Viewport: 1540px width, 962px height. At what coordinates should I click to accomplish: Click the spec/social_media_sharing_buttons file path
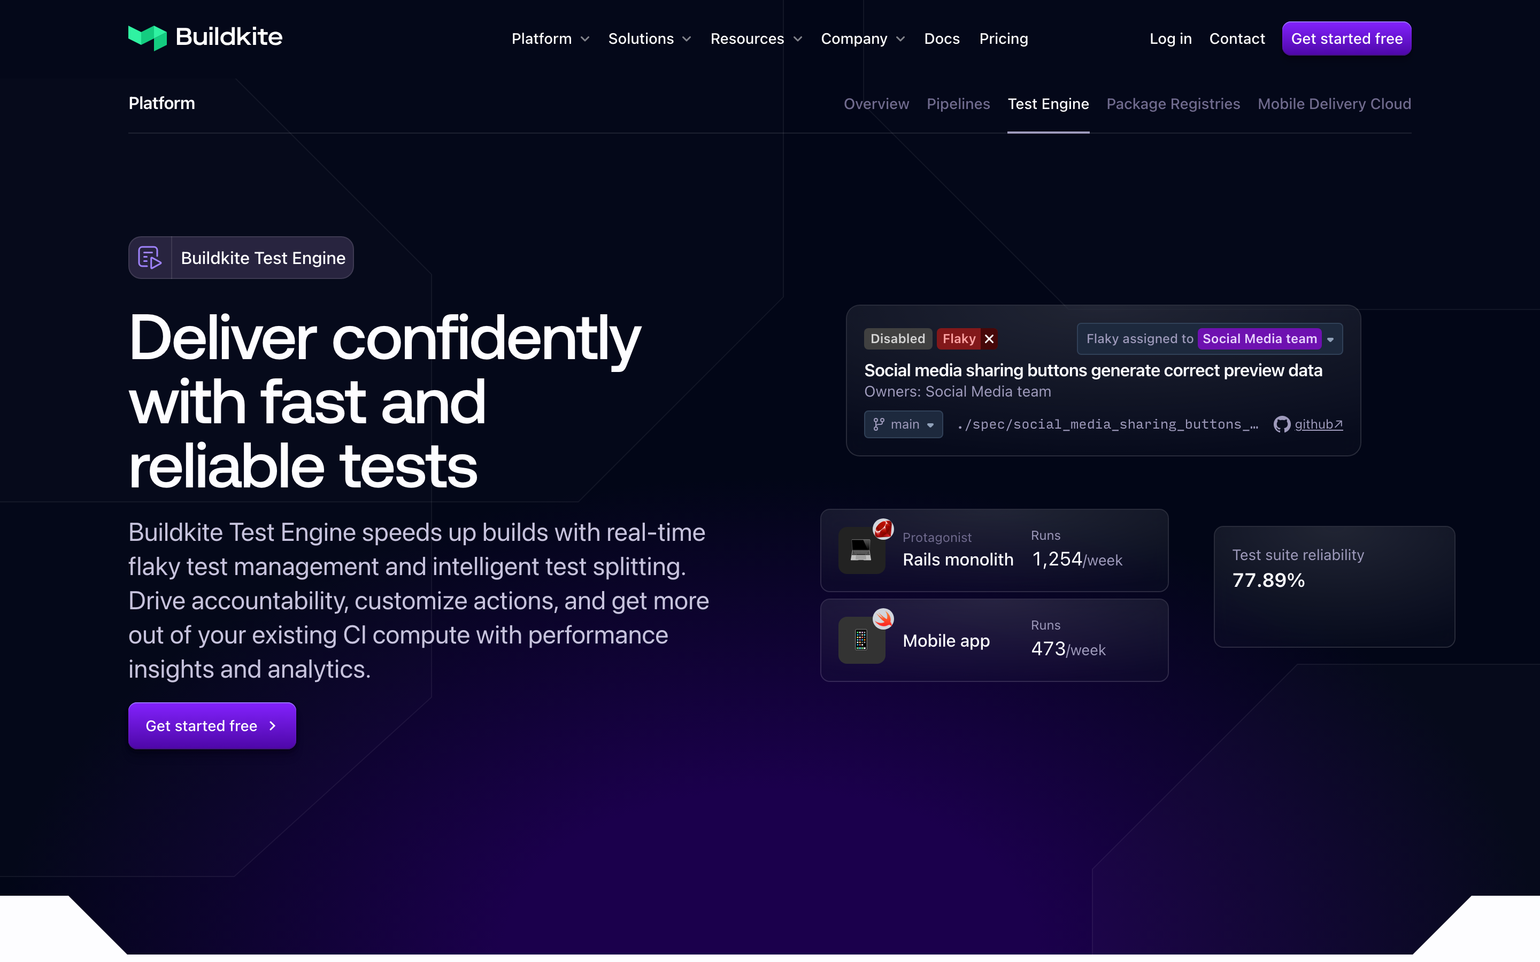1108,424
